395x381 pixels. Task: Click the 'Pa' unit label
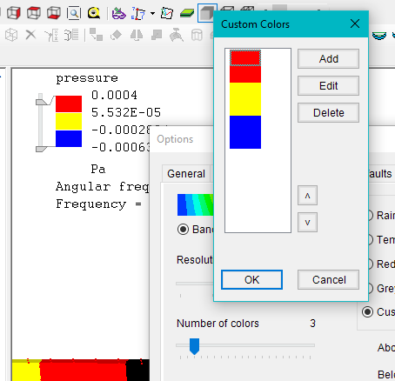coord(98,169)
